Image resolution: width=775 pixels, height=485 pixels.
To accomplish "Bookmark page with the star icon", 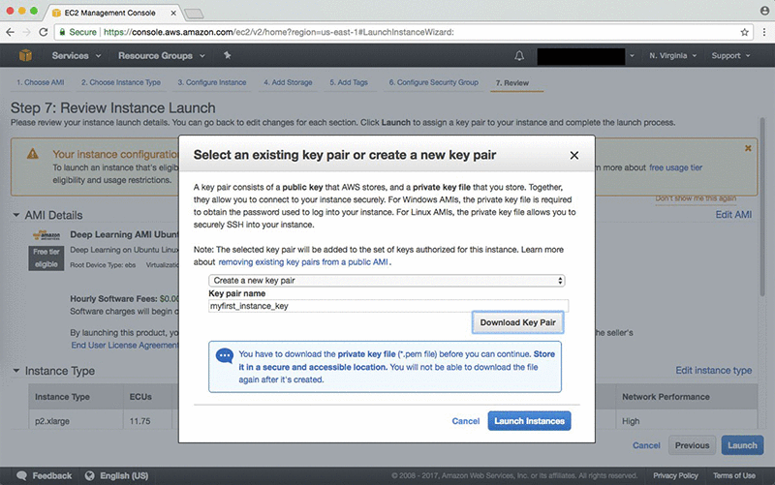I will click(x=744, y=32).
